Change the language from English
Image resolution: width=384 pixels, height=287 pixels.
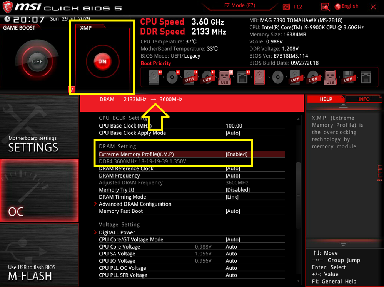pos(350,6)
